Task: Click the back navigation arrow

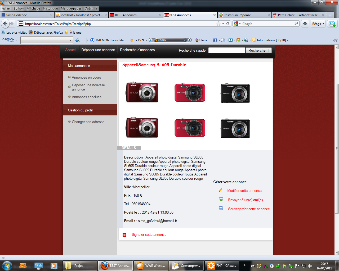Action: coord(5,24)
